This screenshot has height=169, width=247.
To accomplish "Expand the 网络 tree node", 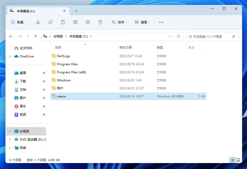I will click(10, 148).
